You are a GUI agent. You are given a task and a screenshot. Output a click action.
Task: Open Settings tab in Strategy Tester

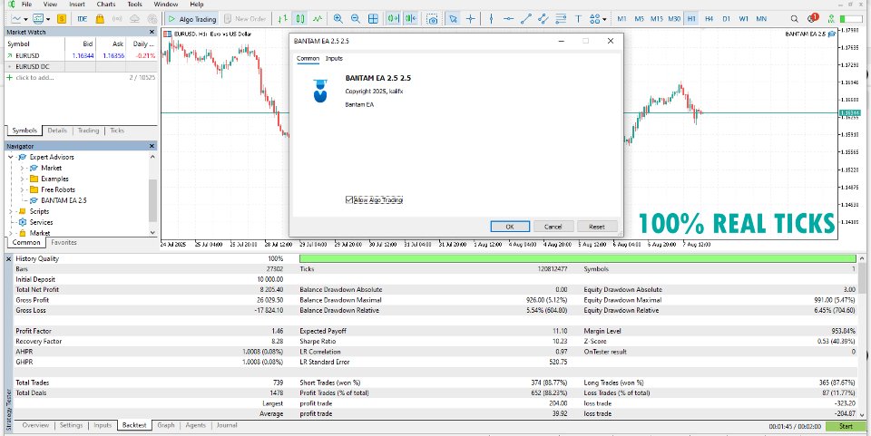click(71, 425)
